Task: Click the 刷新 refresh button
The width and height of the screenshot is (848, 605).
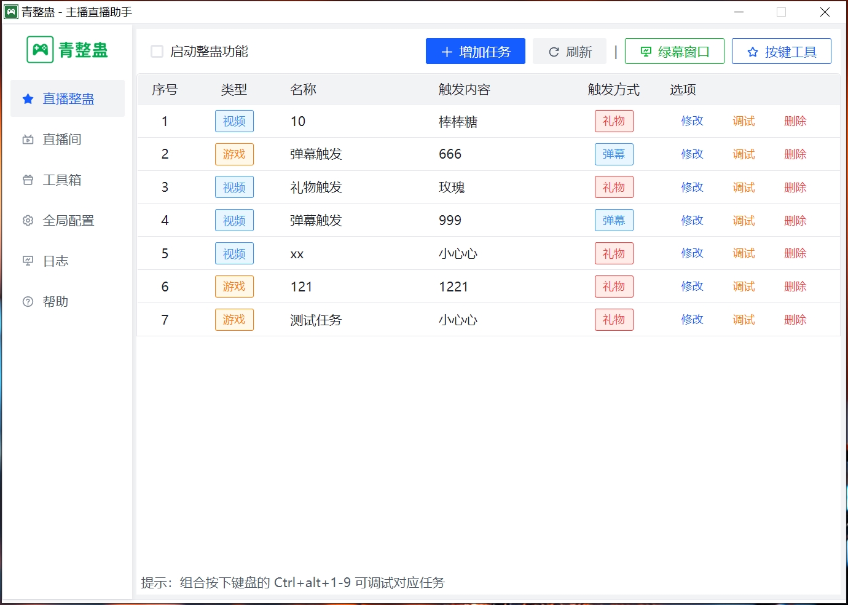Action: [569, 51]
